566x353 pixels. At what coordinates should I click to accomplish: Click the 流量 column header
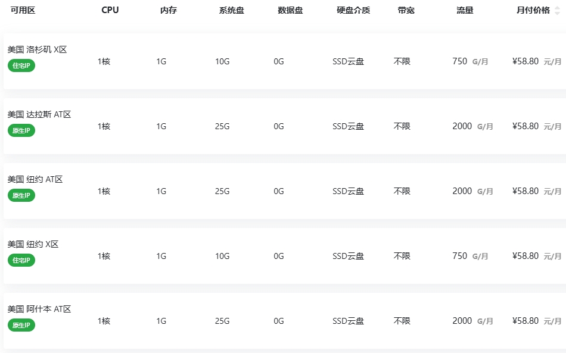(465, 11)
